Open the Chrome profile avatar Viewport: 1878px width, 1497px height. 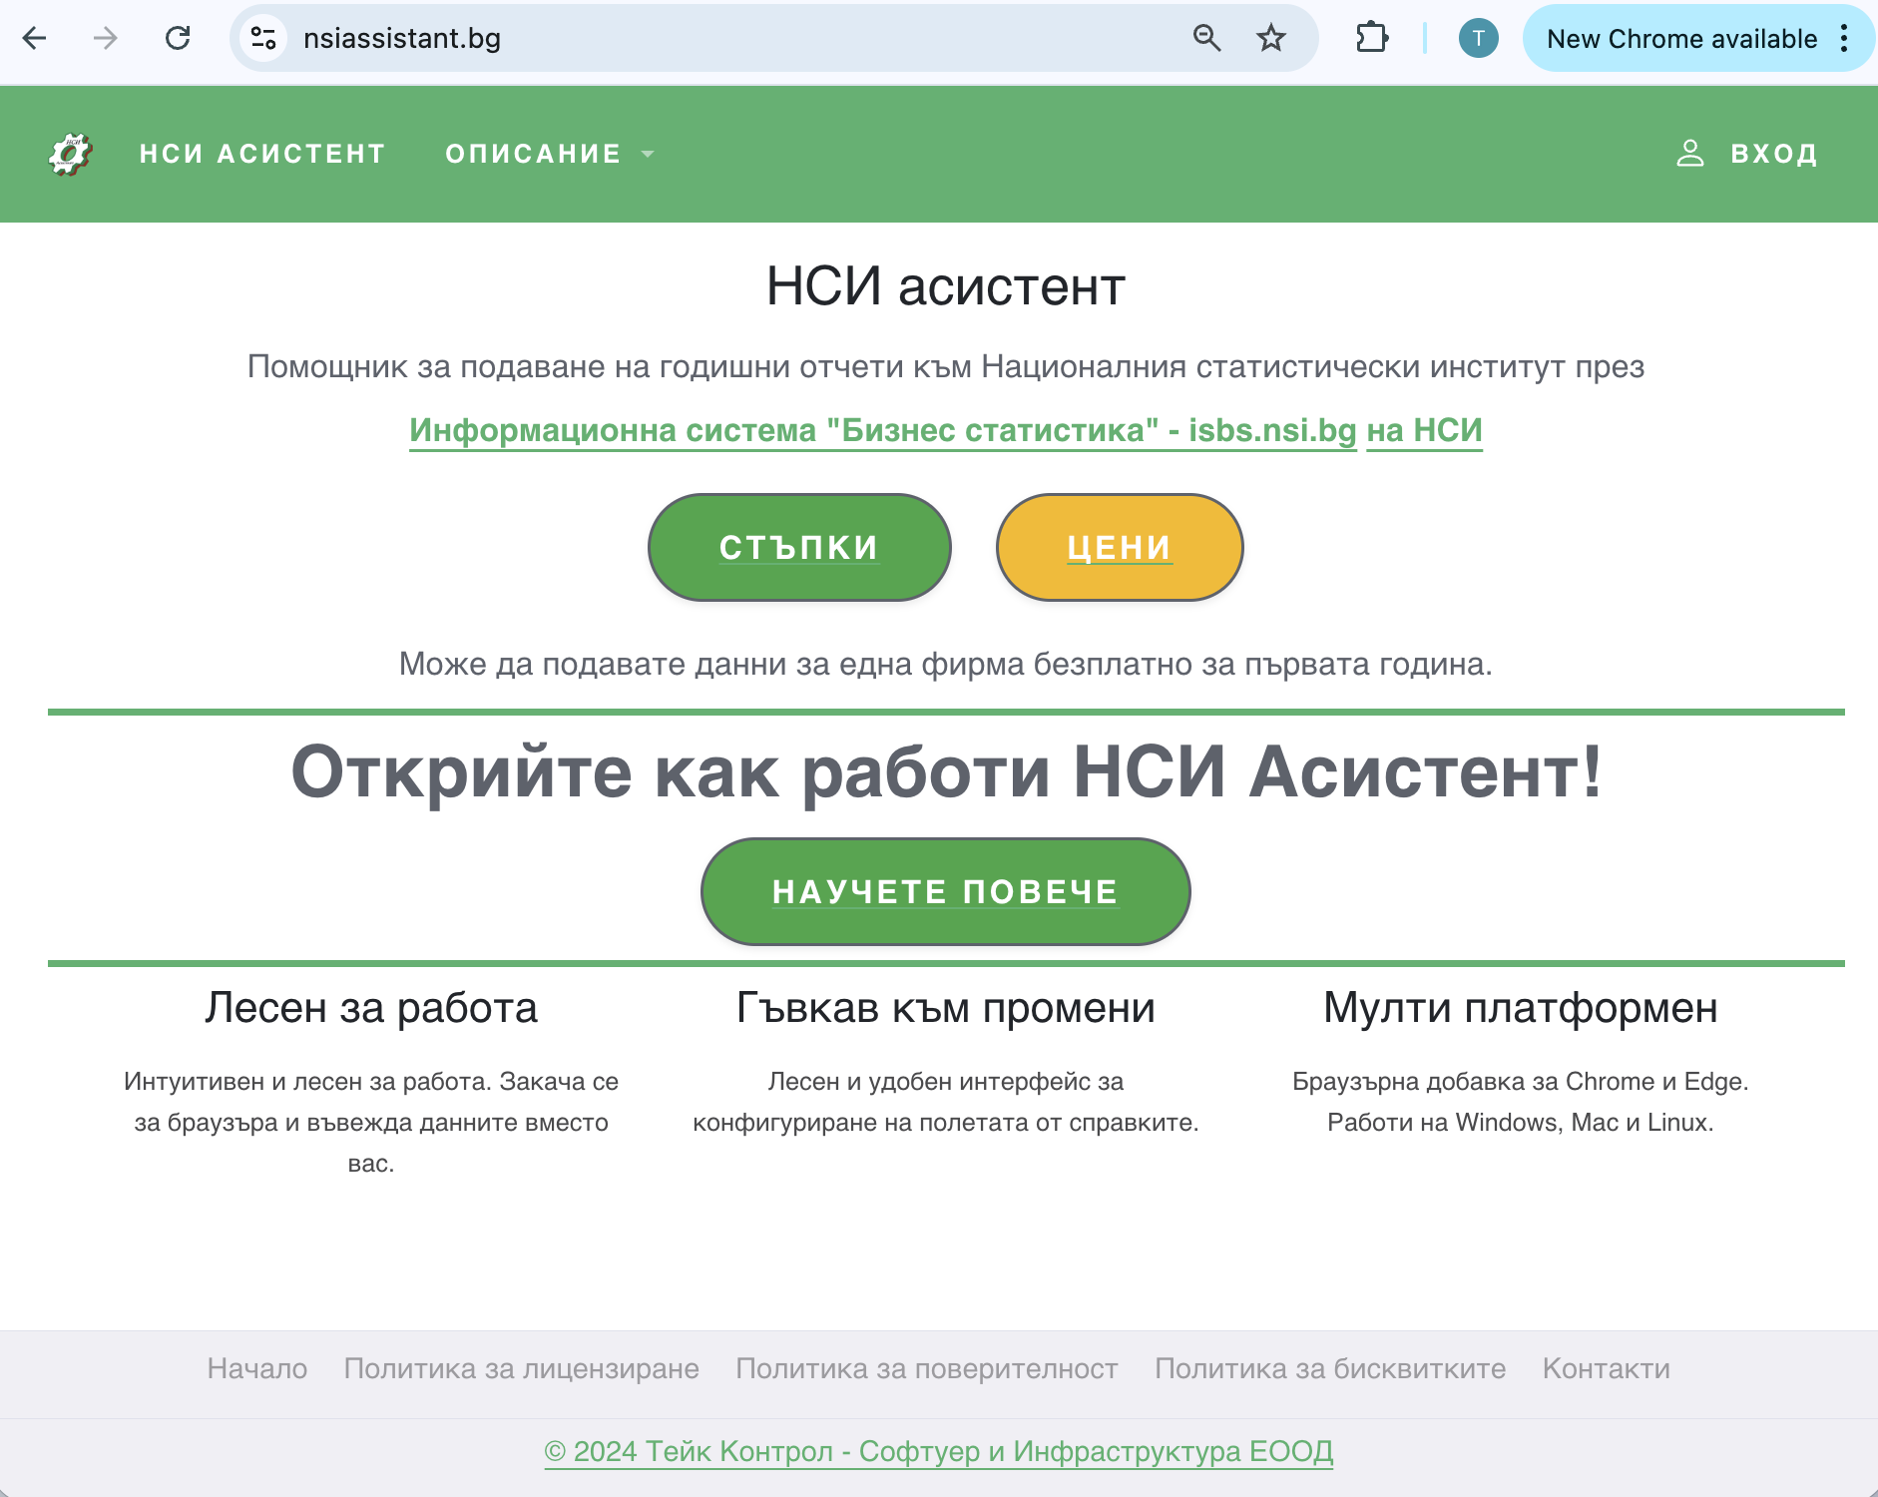point(1480,39)
